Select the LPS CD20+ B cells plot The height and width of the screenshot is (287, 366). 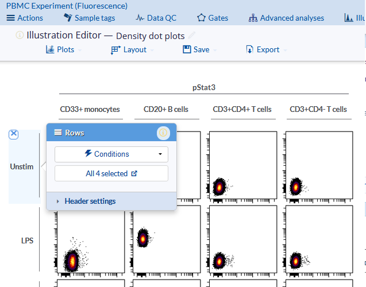point(166,240)
